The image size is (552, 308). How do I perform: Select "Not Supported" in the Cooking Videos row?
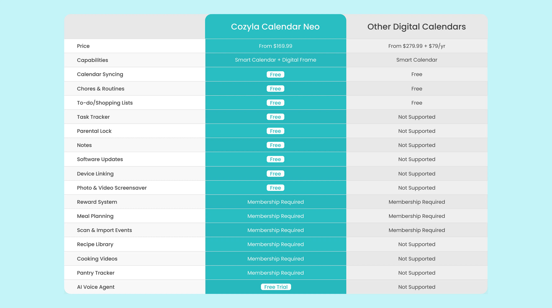click(x=417, y=259)
